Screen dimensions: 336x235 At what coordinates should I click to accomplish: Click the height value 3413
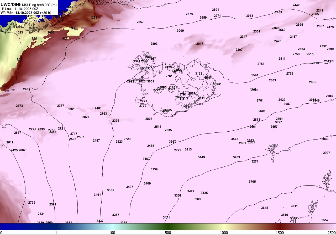pyautogui.click(x=188, y=149)
